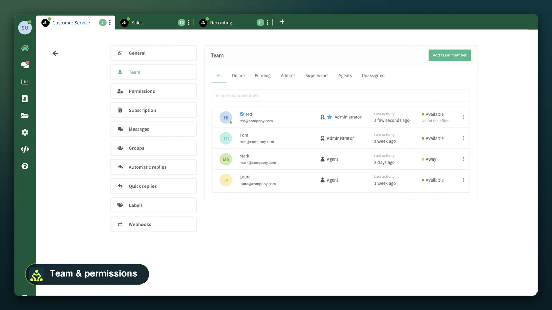Open the settings gear icon in sidebar
The height and width of the screenshot is (310, 552).
pos(25,132)
